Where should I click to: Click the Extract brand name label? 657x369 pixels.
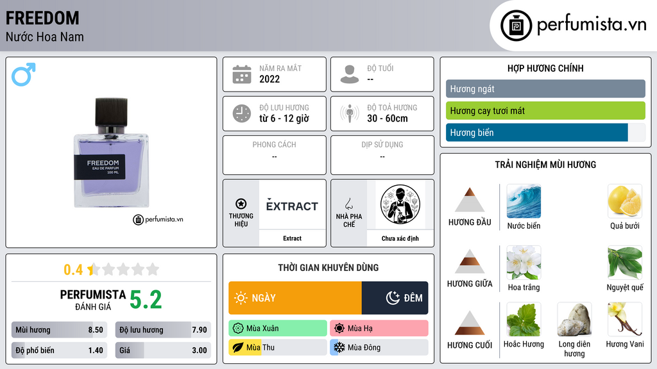click(x=292, y=238)
